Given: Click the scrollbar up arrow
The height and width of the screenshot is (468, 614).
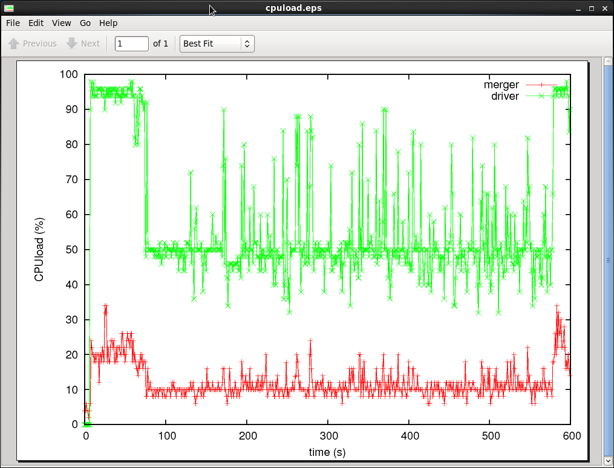Looking at the screenshot, I should coord(608,62).
